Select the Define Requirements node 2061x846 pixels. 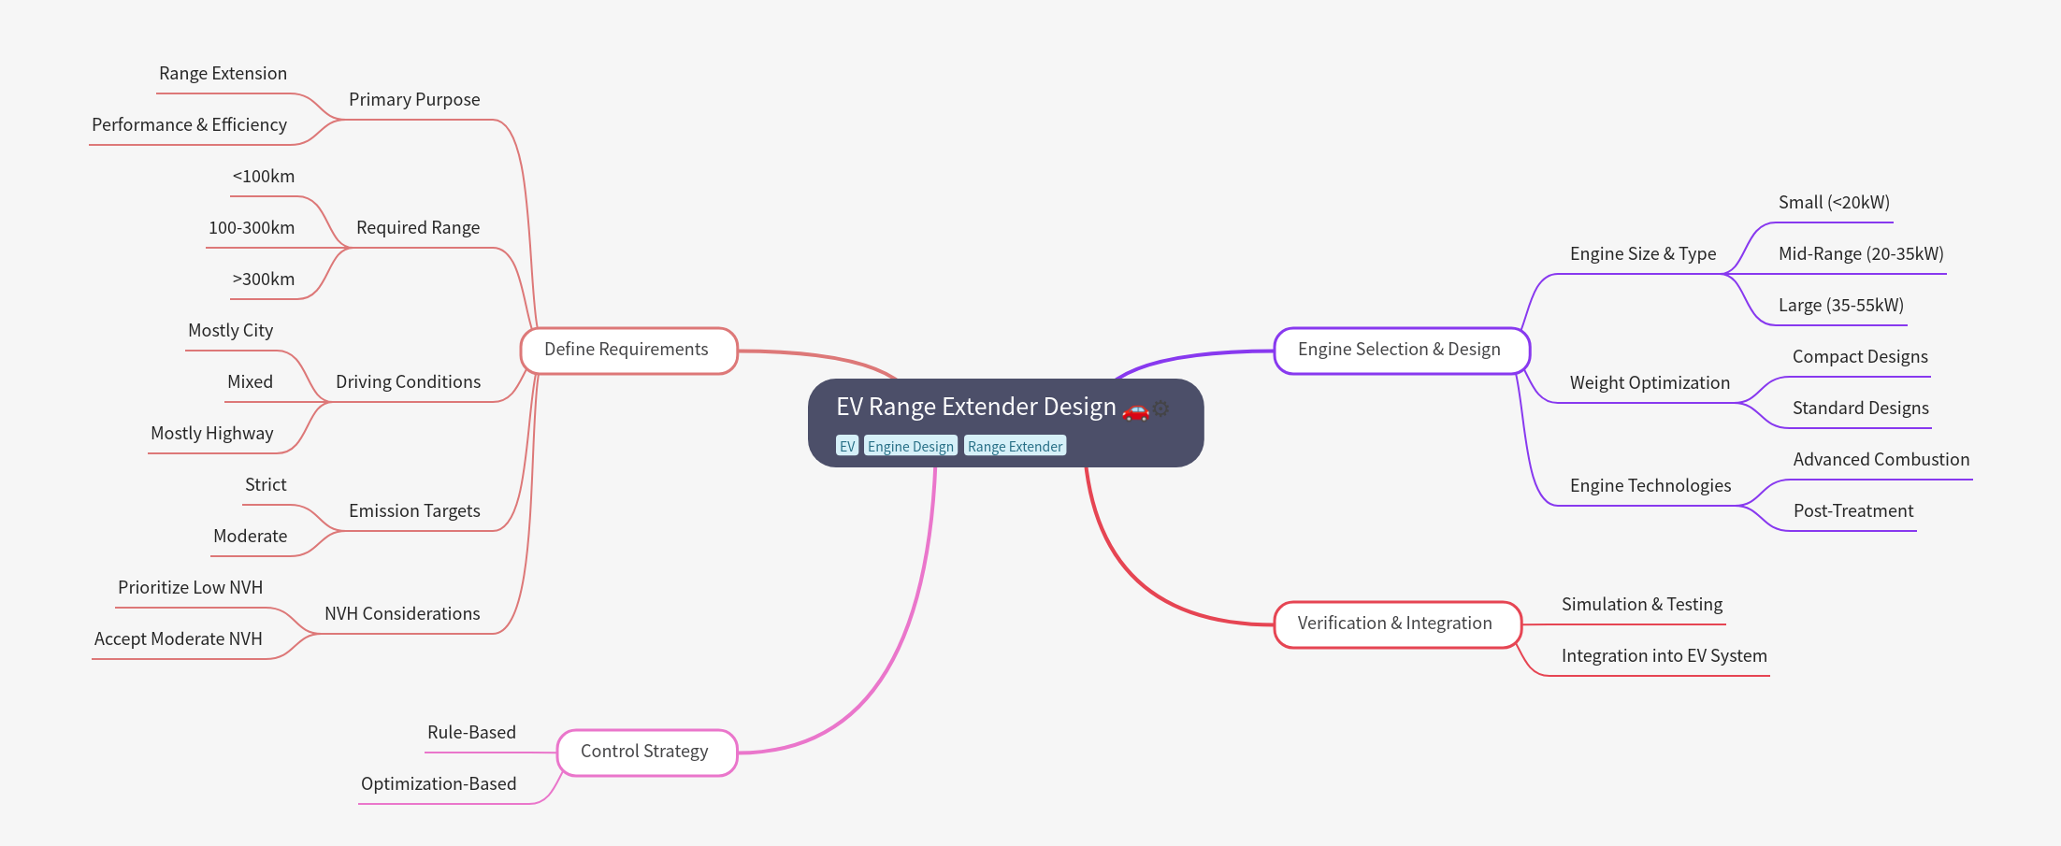click(628, 351)
